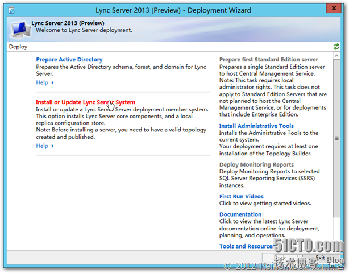
Task: Click disabled Deploy Monitoring Reports heading
Action: pyautogui.click(x=256, y=164)
